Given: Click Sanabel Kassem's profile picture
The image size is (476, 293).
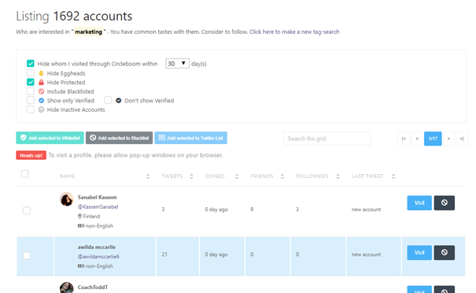Looking at the screenshot, I should pyautogui.click(x=66, y=199).
